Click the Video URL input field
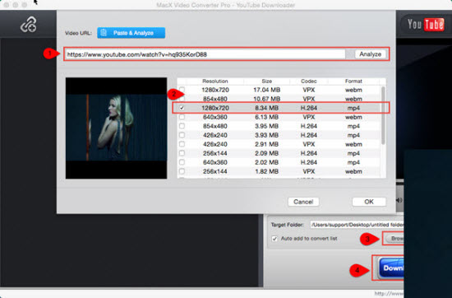This screenshot has height=298, width=452. coord(205,54)
